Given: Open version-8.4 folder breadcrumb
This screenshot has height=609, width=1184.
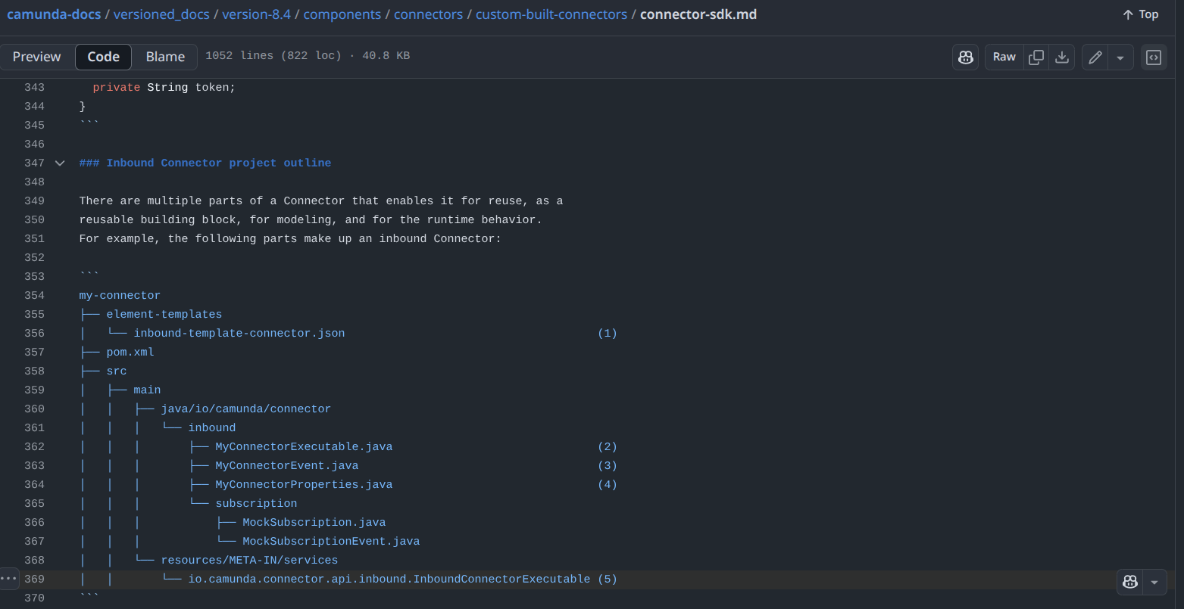Looking at the screenshot, I should click(257, 14).
